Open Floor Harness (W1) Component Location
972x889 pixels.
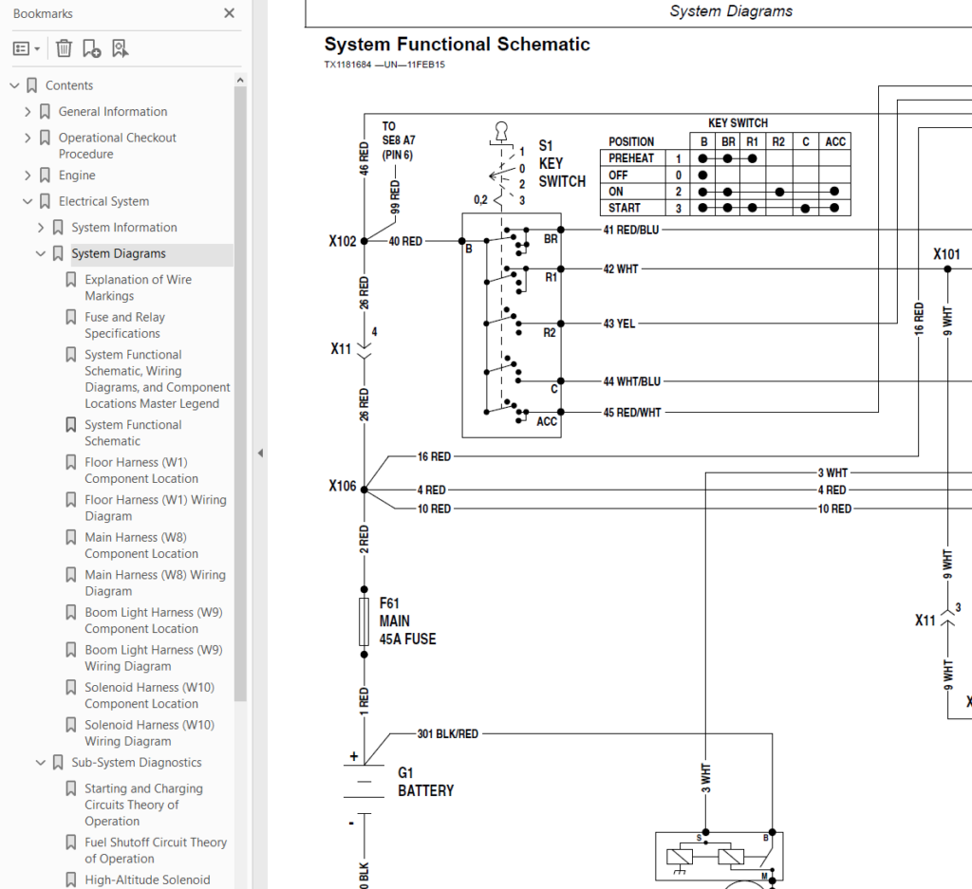[141, 471]
